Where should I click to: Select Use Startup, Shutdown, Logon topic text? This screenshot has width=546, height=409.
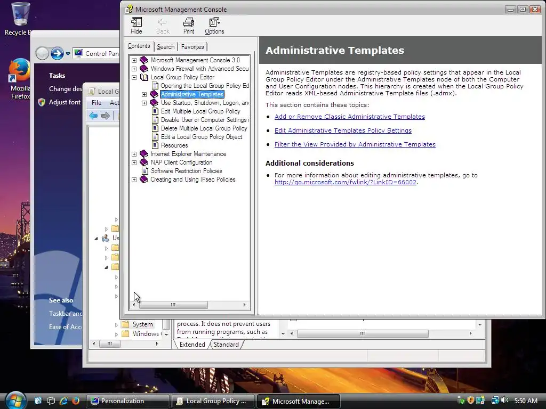pyautogui.click(x=205, y=103)
